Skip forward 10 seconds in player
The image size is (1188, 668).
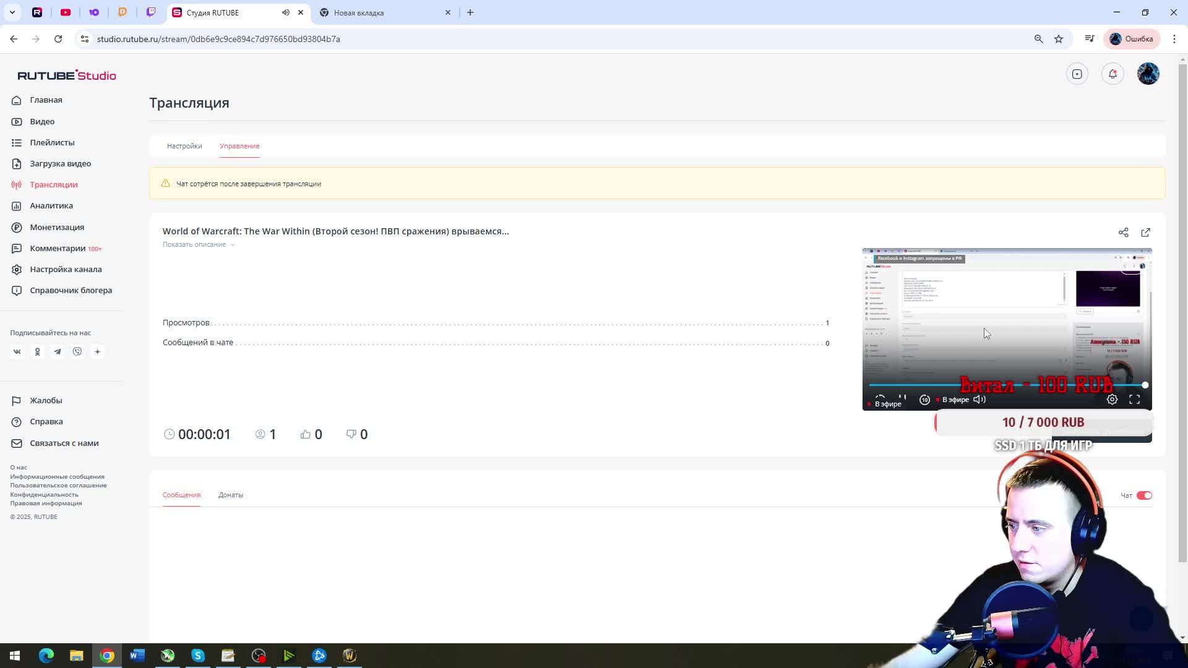(x=924, y=400)
